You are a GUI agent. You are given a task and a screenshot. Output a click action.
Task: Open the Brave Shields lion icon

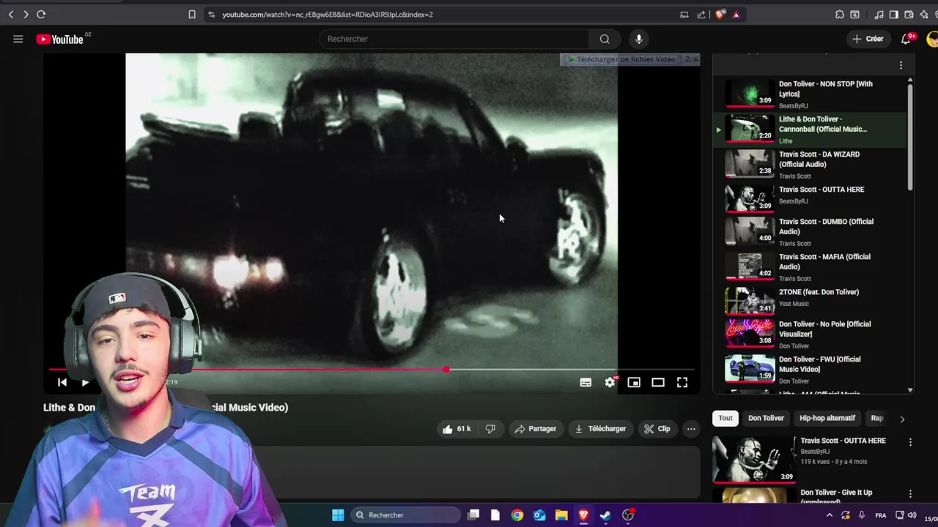pyautogui.click(x=720, y=15)
